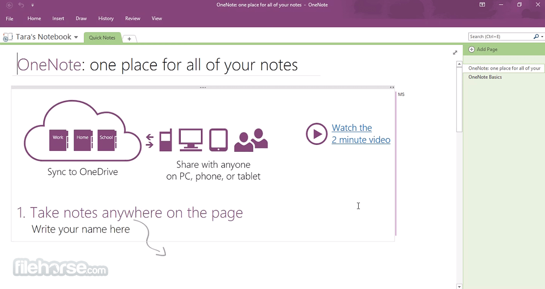Click the tablet device icon
The height and width of the screenshot is (289, 545).
tap(219, 140)
